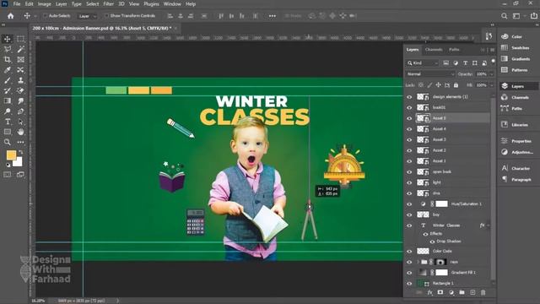This screenshot has width=540, height=304.
Task: Select the Path Selection tool
Action: click(20, 122)
